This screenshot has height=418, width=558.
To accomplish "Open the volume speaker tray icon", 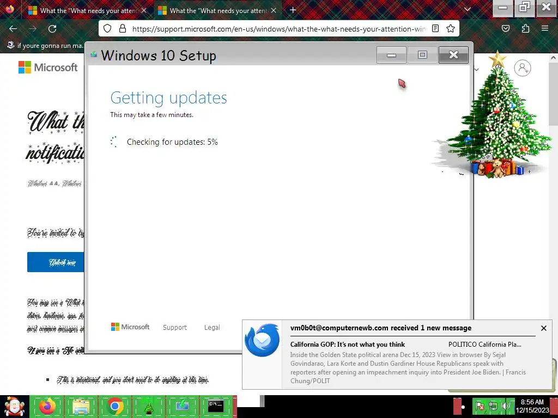I will coord(506,406).
